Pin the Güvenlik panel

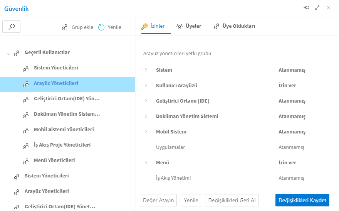307,8
